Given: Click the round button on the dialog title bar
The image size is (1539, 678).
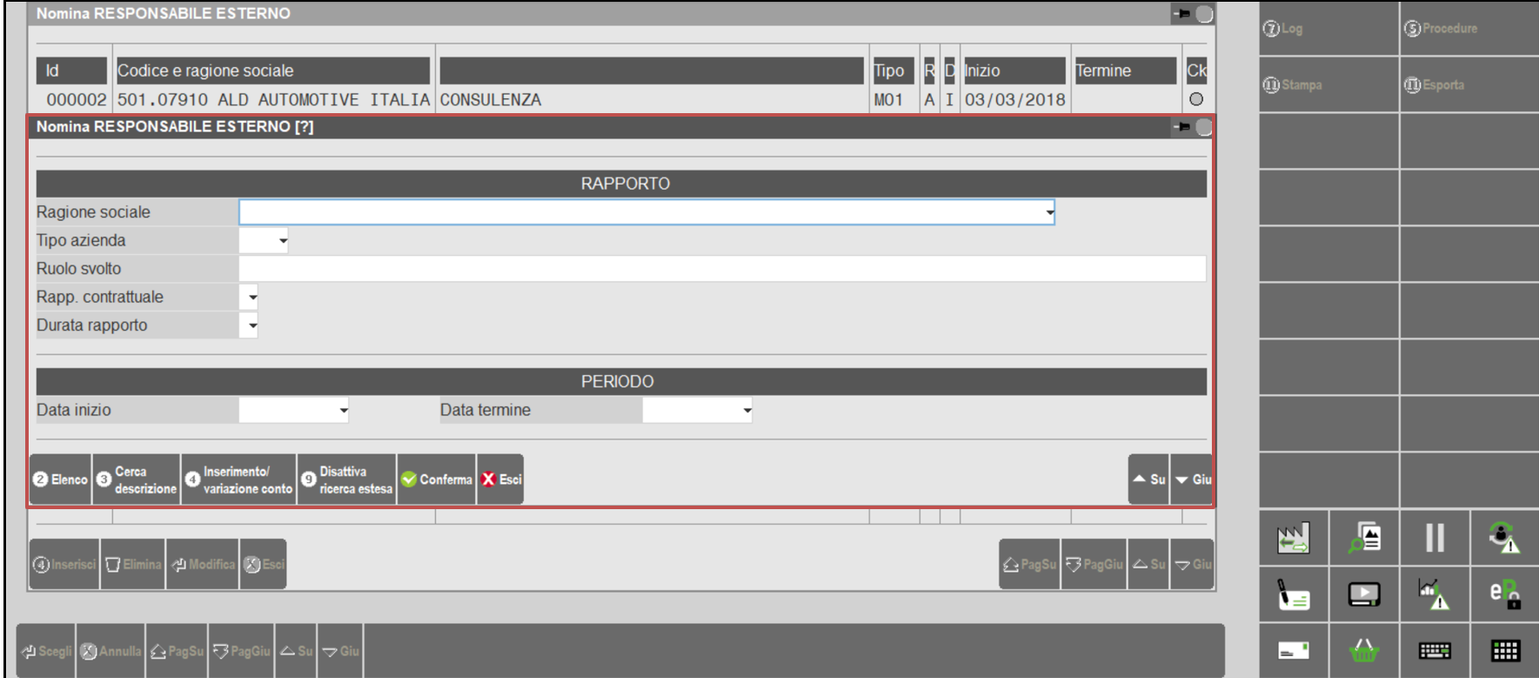Looking at the screenshot, I should (1204, 127).
